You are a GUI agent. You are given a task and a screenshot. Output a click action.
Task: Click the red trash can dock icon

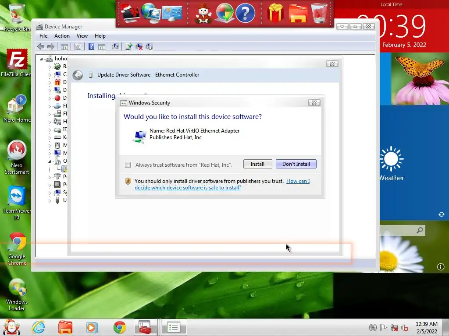point(319,13)
